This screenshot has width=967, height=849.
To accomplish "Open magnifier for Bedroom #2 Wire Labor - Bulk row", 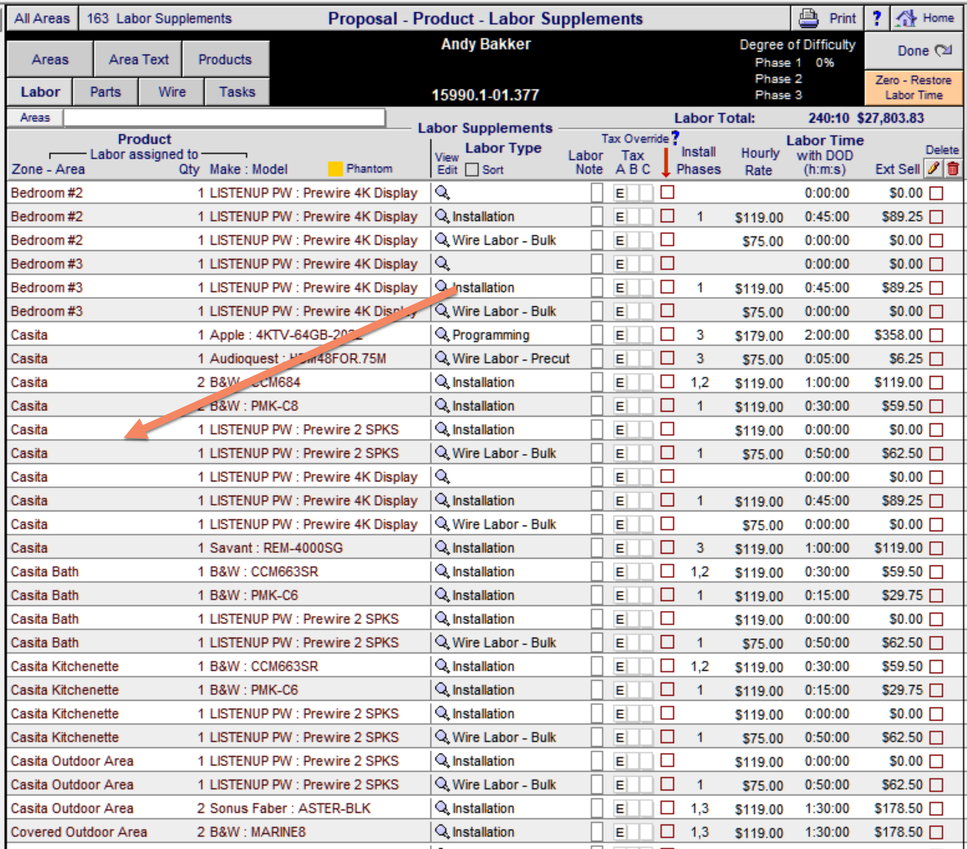I will tap(442, 240).
